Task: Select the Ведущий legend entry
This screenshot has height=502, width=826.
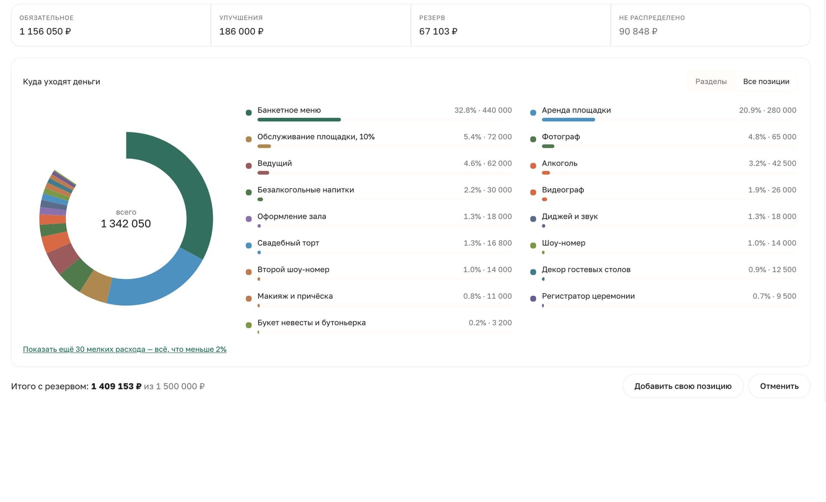Action: tap(379, 168)
